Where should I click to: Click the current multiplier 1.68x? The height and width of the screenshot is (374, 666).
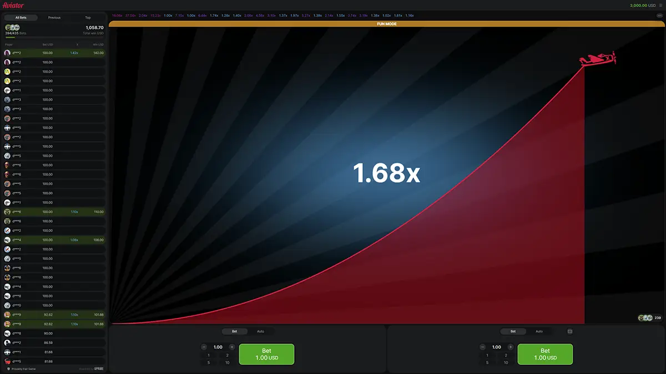[387, 173]
